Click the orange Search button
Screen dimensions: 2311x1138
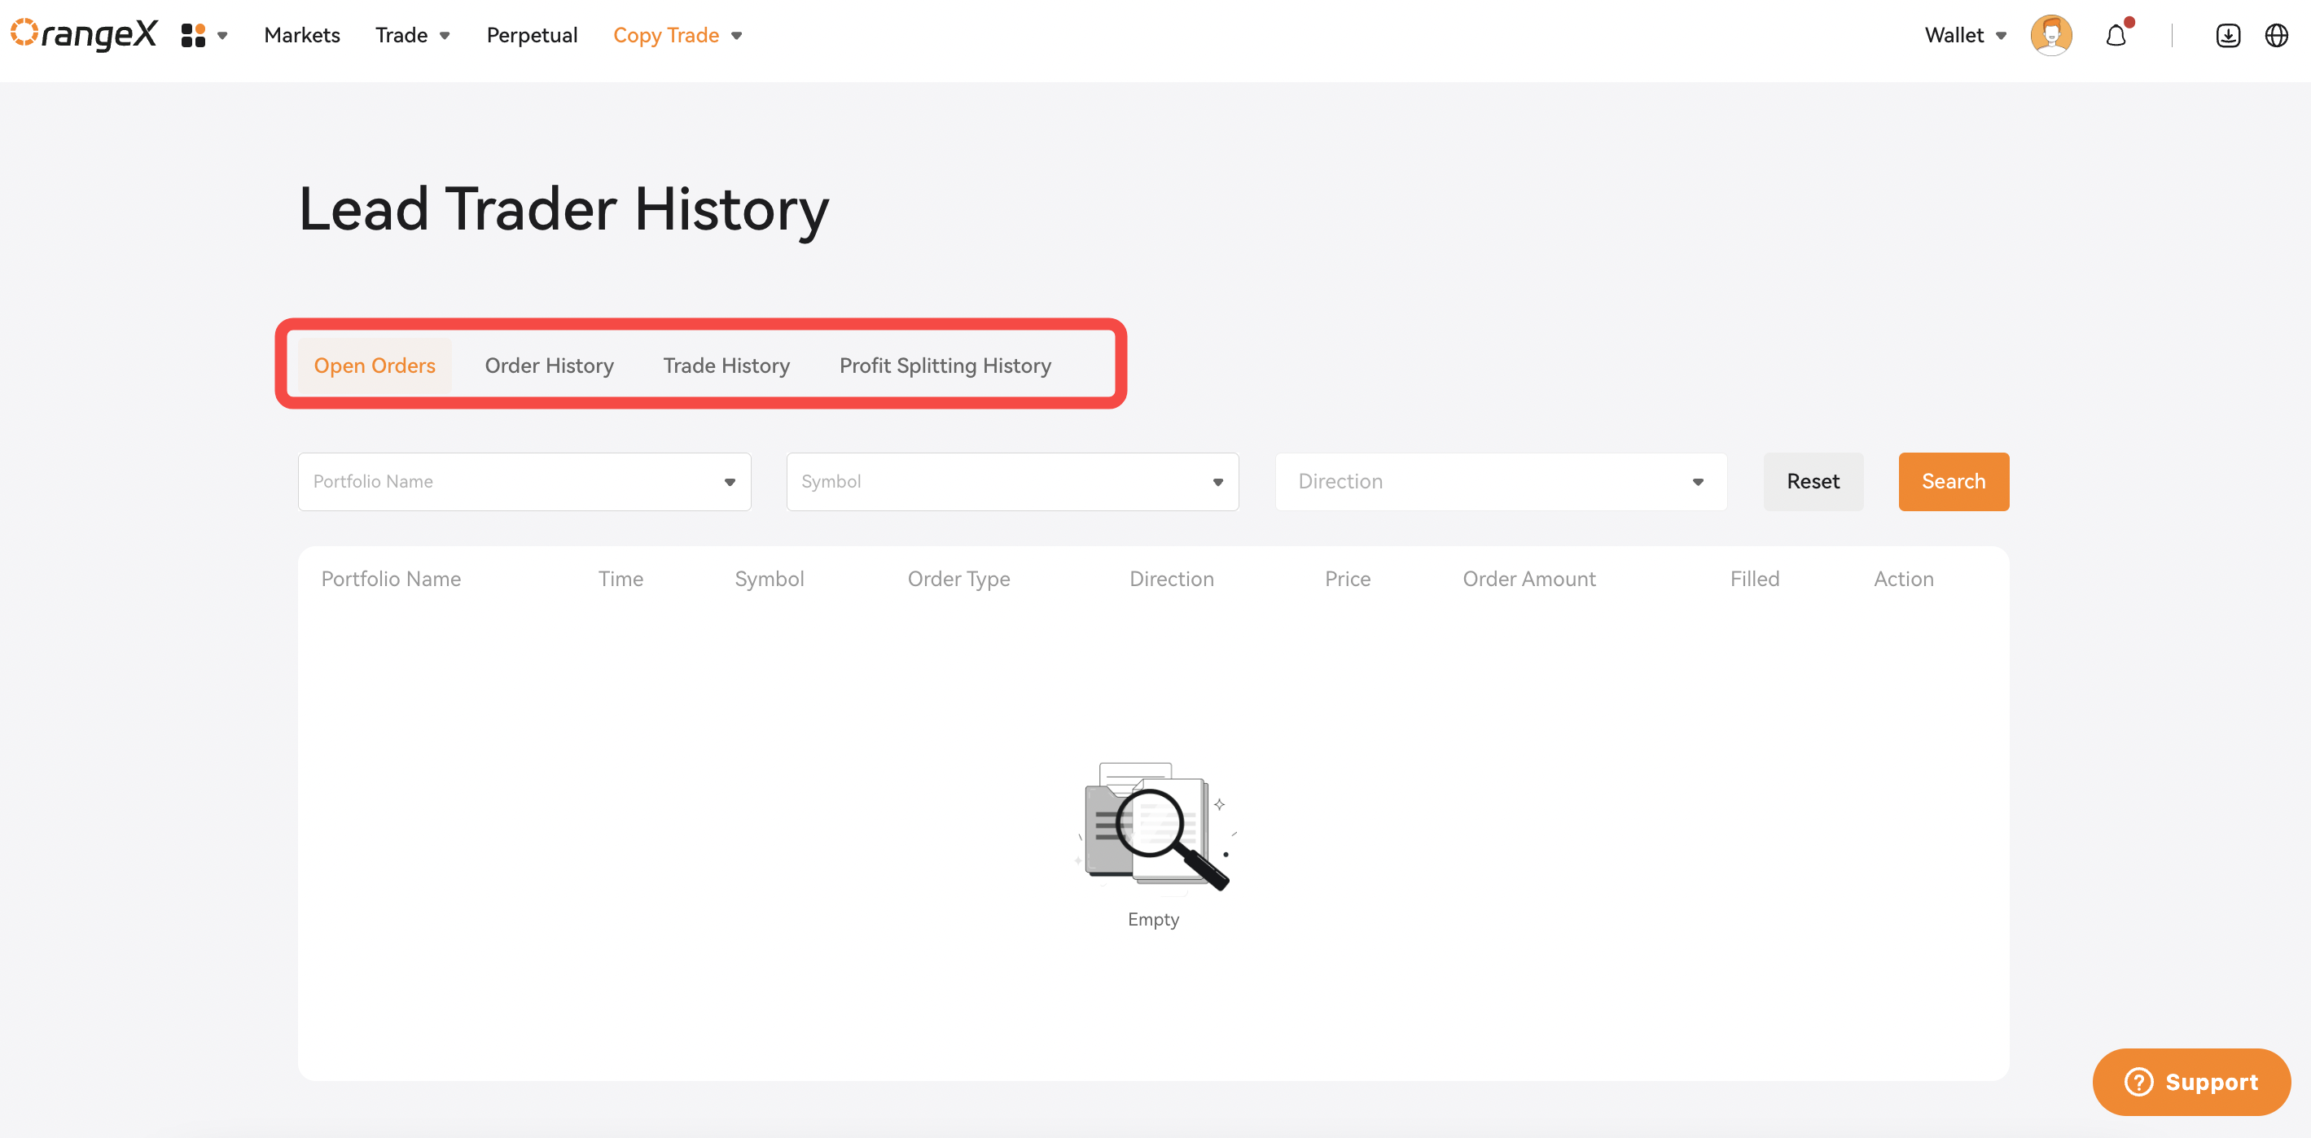[1953, 482]
